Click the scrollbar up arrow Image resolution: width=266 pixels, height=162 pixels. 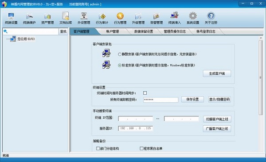tap(261, 38)
